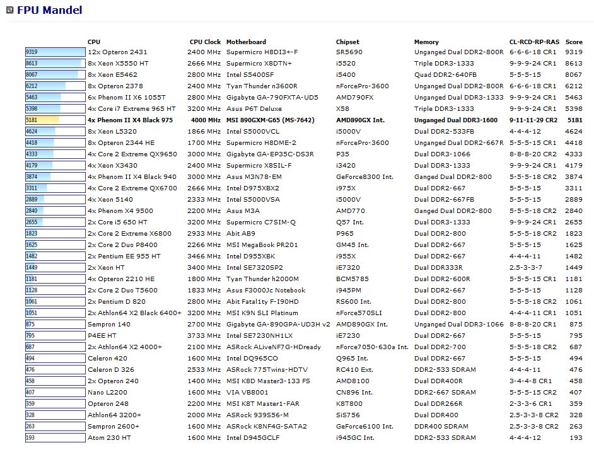The height and width of the screenshot is (450, 594).
Task: Click the highlighted yellow 5181 score bar
Action: [42, 120]
